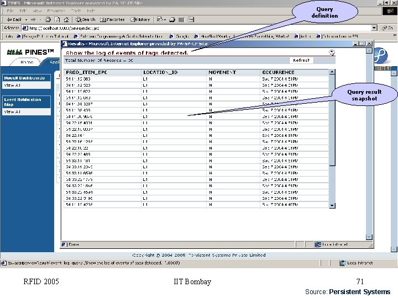Screen dimensions: 398x298
Task: Open the View menu in the main IE window
Action: coord(37,11)
